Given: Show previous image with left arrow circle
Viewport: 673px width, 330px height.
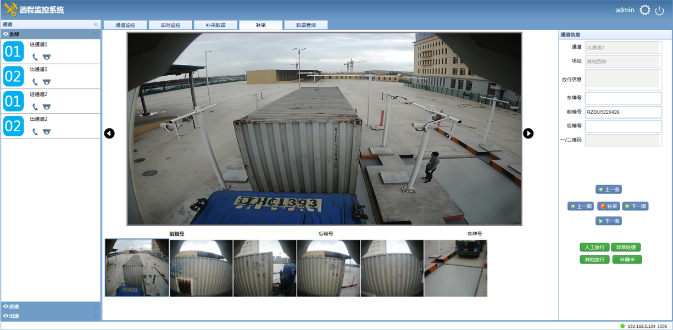Looking at the screenshot, I should pyautogui.click(x=109, y=133).
